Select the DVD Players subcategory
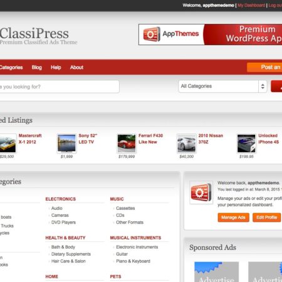The width and height of the screenshot is (282, 282). click(63, 222)
